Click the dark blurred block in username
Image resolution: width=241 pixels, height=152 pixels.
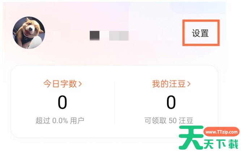coord(94,35)
